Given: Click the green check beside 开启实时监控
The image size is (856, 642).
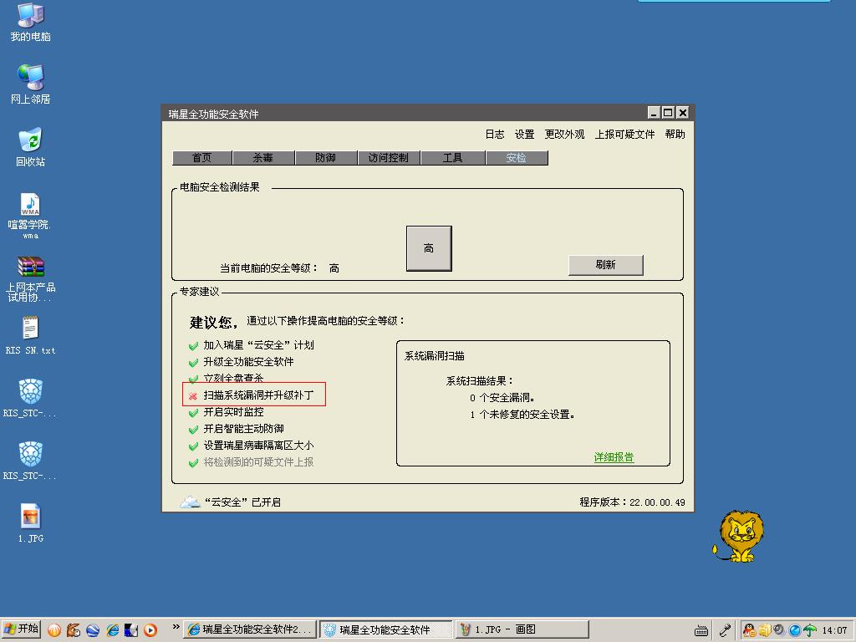Looking at the screenshot, I should pos(193,413).
